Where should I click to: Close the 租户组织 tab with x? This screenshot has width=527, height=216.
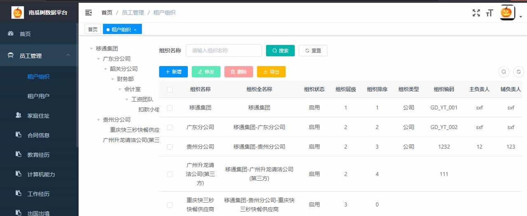(135, 30)
